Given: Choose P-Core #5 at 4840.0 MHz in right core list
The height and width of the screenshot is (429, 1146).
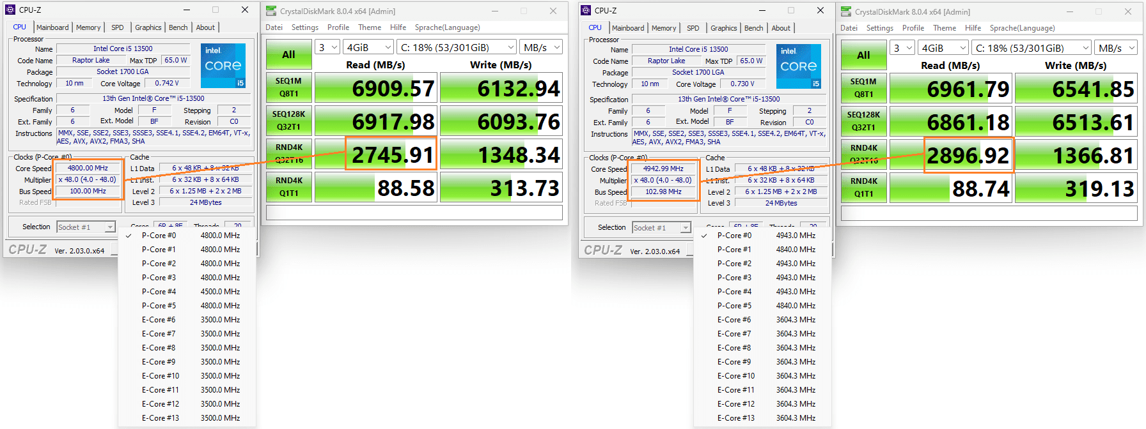Looking at the screenshot, I should click(763, 306).
